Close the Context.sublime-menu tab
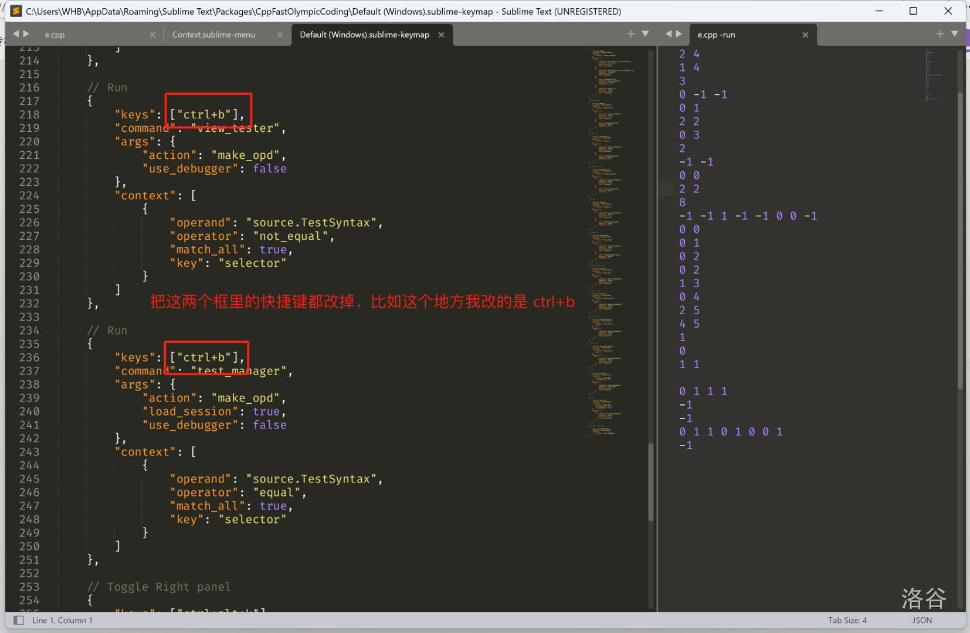 (280, 35)
